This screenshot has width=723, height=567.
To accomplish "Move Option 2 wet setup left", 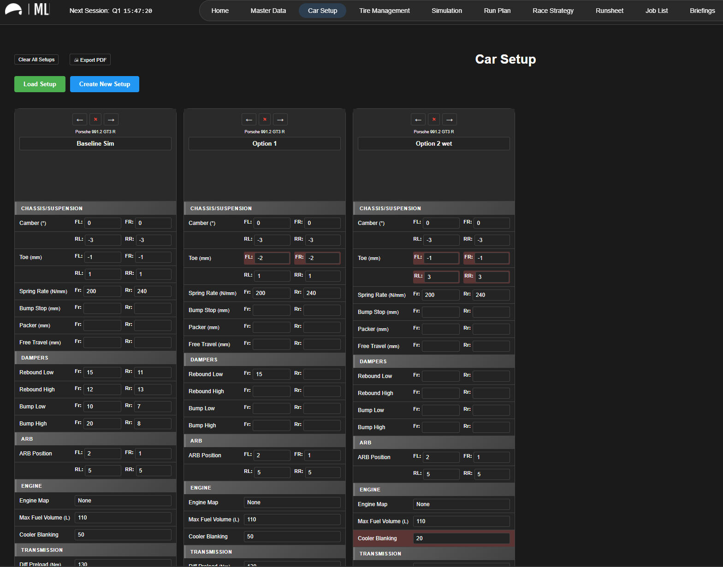I will point(418,119).
